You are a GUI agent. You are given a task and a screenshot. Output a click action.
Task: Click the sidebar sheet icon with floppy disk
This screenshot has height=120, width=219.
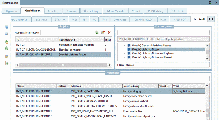tap(6, 27)
